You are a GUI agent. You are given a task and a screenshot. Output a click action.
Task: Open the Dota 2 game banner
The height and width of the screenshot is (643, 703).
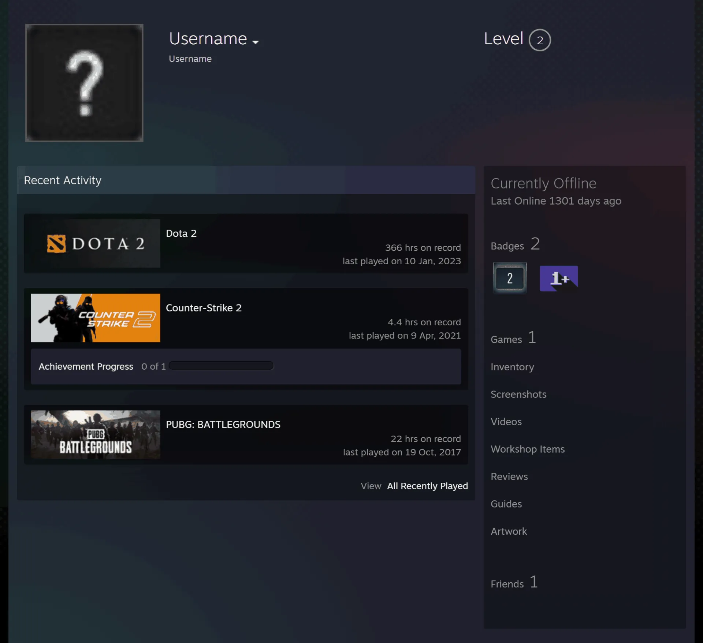96,243
